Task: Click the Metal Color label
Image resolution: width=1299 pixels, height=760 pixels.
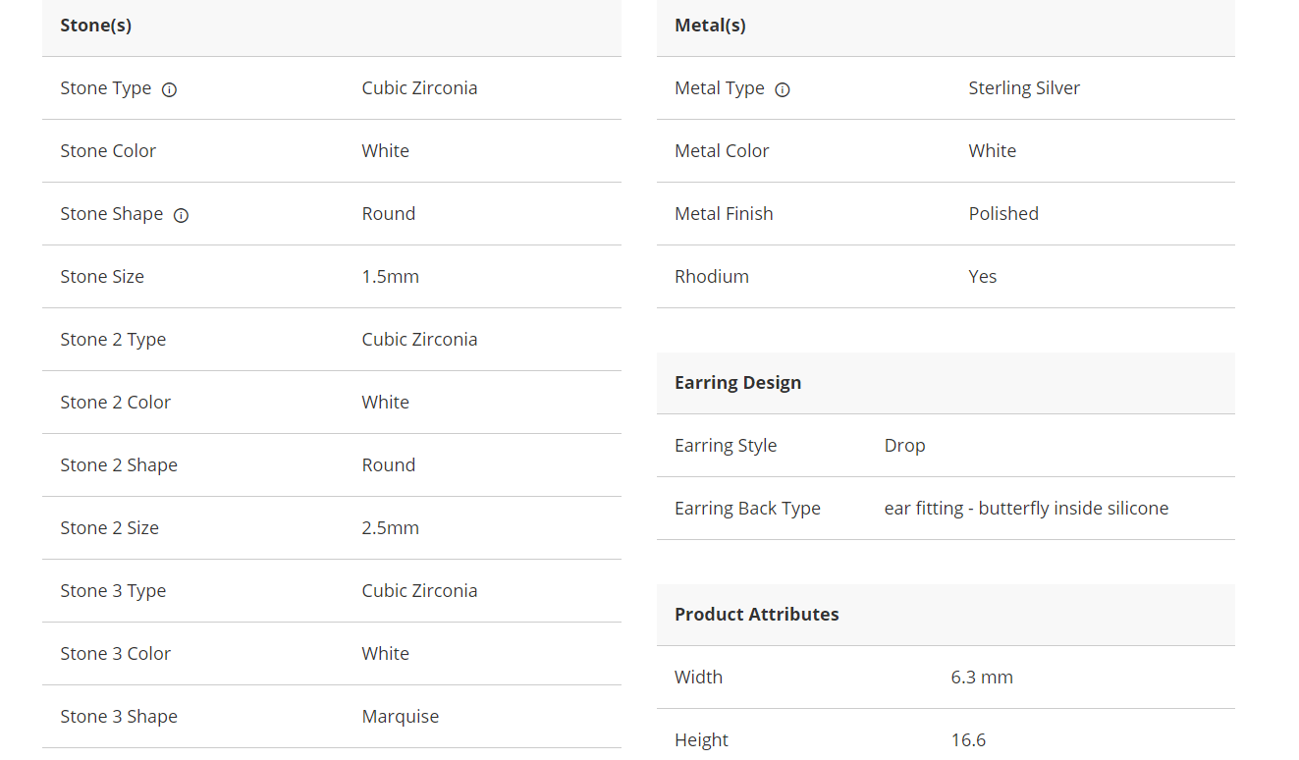Action: coord(722,151)
